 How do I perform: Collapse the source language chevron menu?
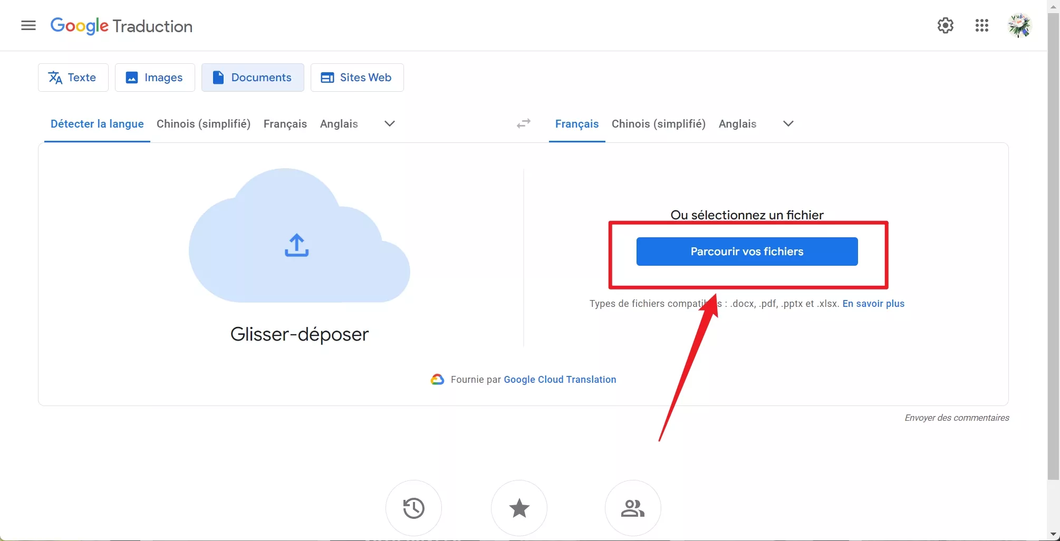(389, 123)
